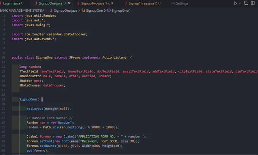Click 'long random;' declaration

(x=30, y=67)
